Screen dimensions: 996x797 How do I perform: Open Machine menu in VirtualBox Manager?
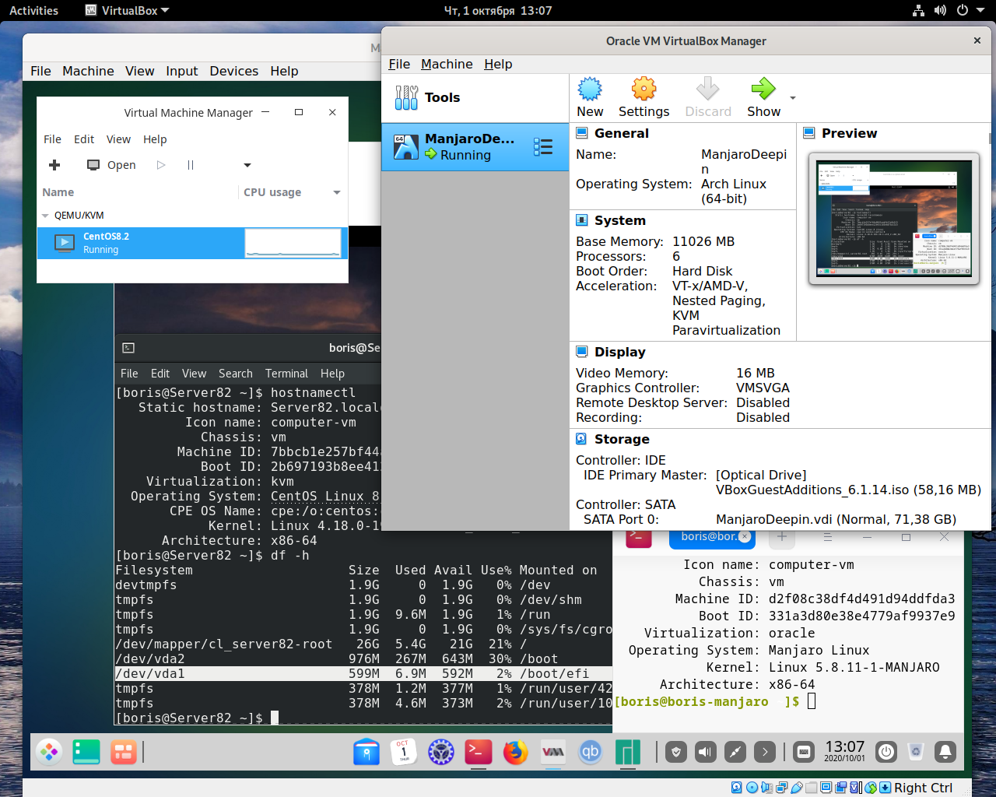click(x=447, y=64)
